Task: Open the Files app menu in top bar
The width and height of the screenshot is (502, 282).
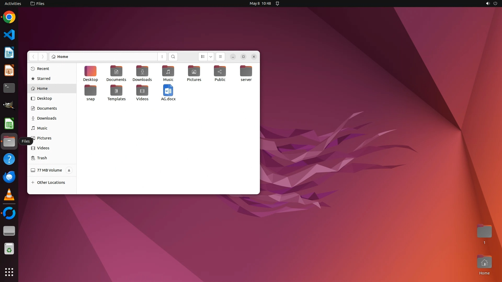Action: pyautogui.click(x=37, y=3)
